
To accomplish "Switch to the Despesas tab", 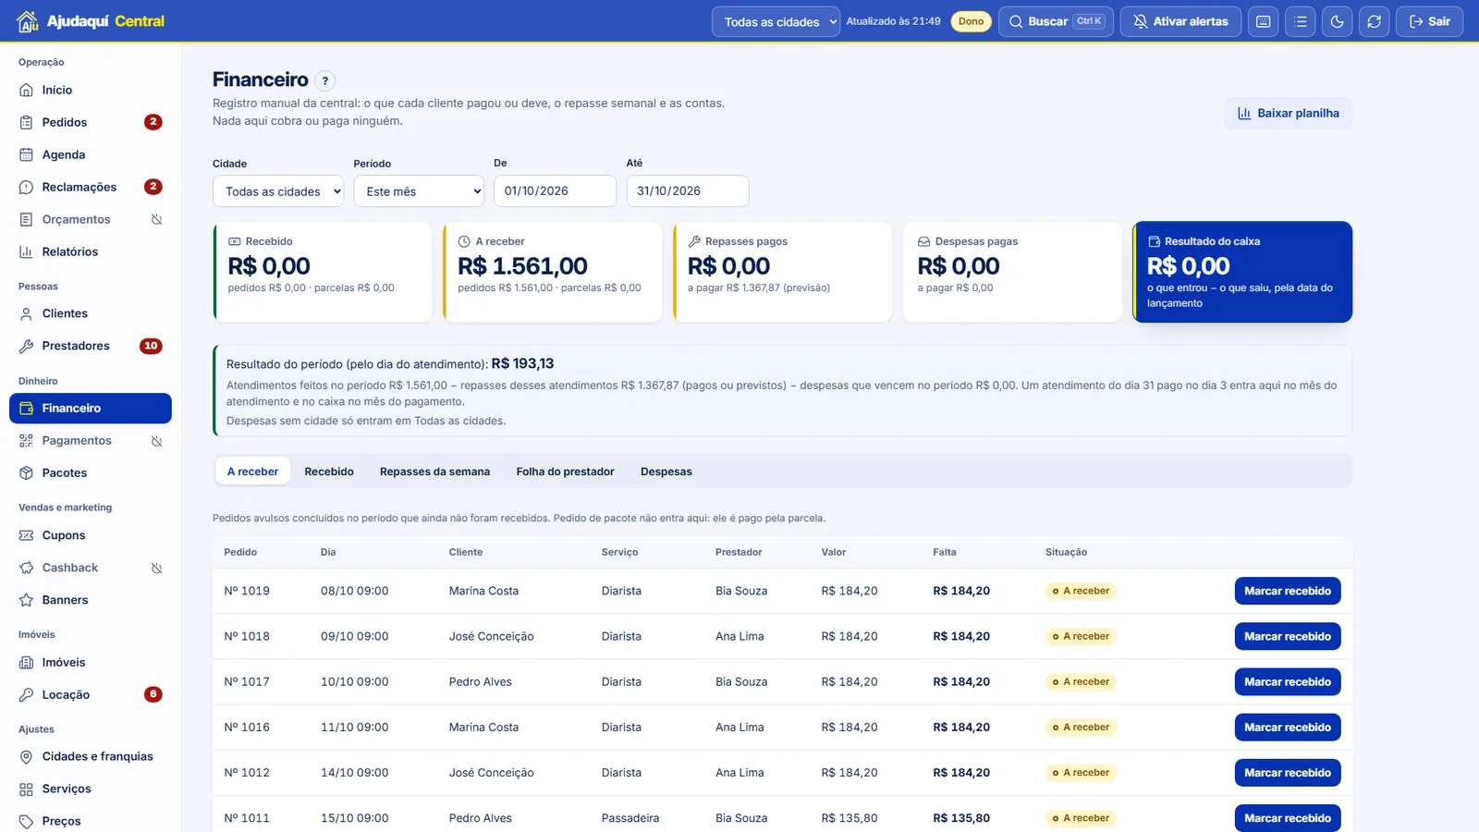I will 666,471.
